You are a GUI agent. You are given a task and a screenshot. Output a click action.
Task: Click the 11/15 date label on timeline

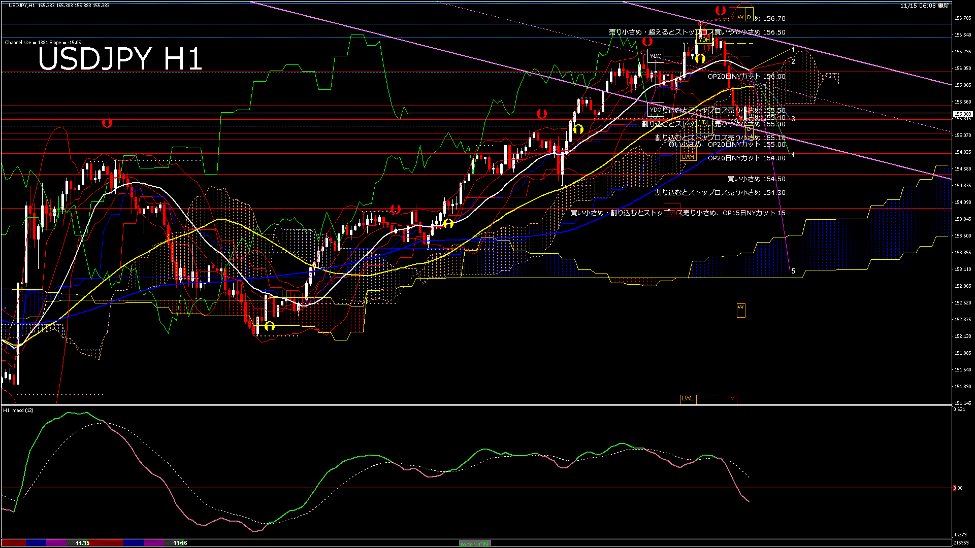83,543
